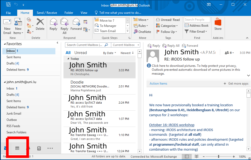Toggle Unread/Read status of message
This screenshot has width=251, height=160.
[x=168, y=20]
